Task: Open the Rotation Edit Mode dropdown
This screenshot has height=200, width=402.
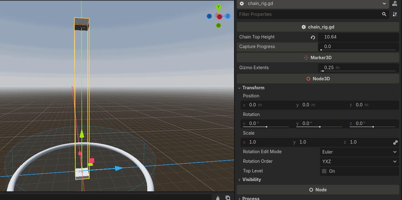Action: coord(359,152)
